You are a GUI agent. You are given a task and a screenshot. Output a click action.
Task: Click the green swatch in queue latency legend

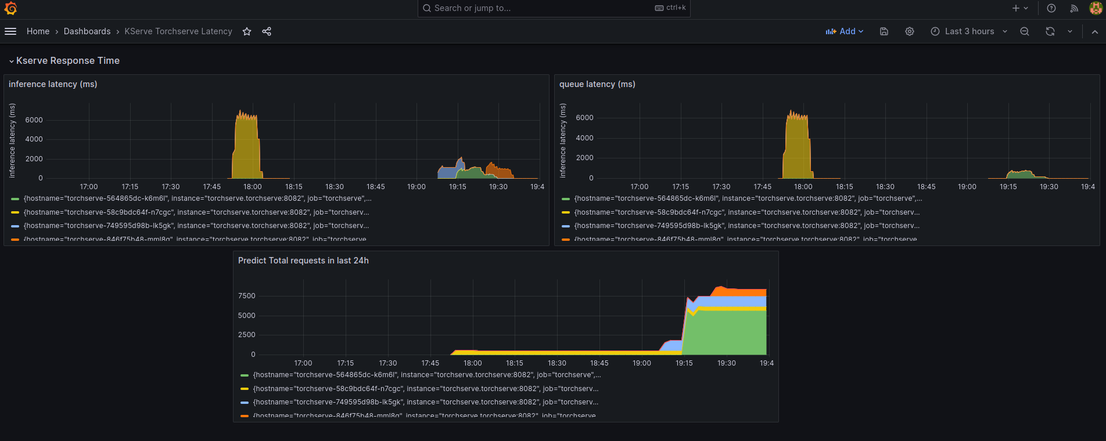[565, 199]
